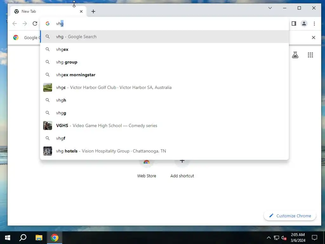Image resolution: width=325 pixels, height=244 pixels.
Task: Open the Chrome profile avatar
Action: [x=304, y=24]
